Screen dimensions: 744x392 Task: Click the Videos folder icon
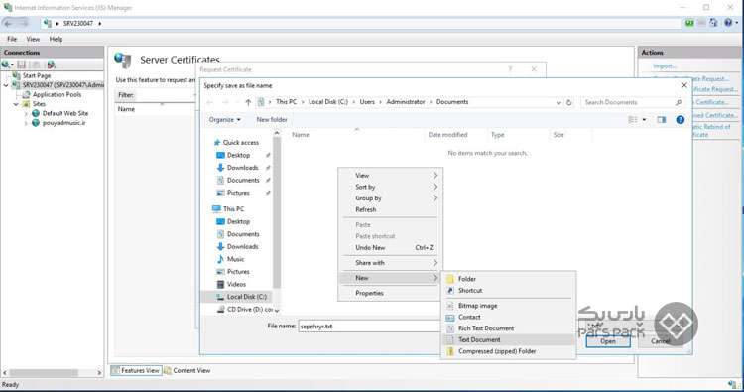[220, 284]
